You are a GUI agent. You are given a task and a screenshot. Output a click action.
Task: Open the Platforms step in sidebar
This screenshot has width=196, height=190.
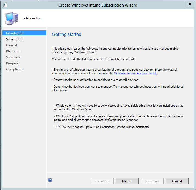[13, 51]
